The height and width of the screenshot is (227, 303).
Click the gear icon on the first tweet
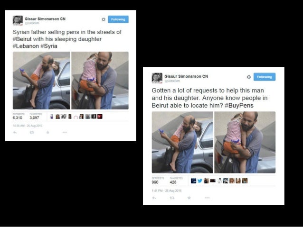click(x=104, y=19)
